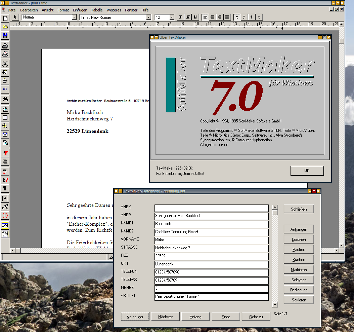This screenshot has width=354, height=332.
Task: Click the database field list scroll down arrow
Action: 275,305
